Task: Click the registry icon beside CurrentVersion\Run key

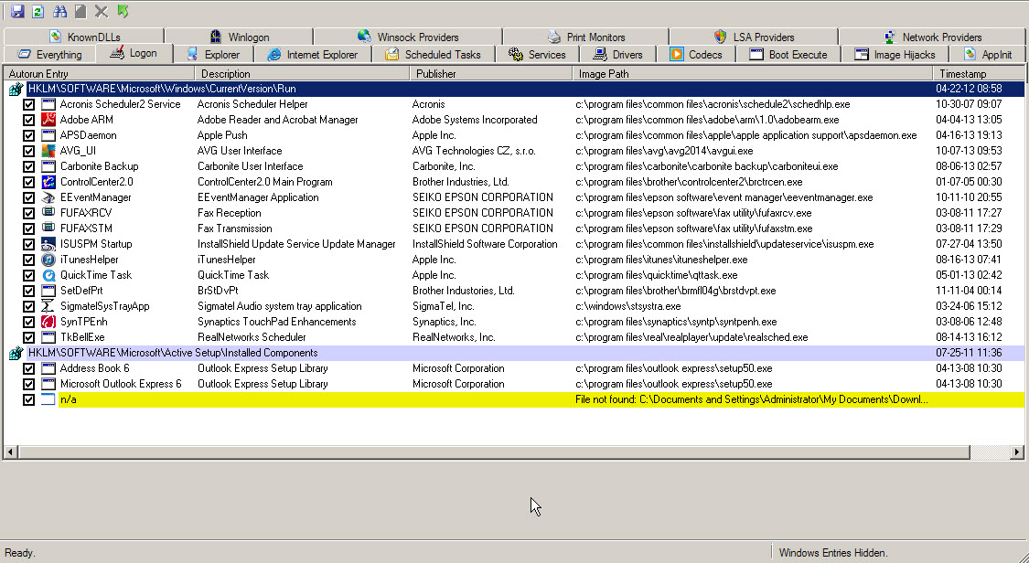Action: pyautogui.click(x=16, y=90)
